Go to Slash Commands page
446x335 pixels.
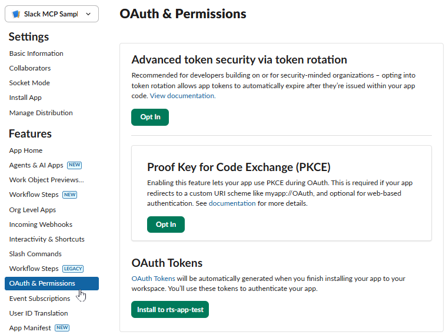[x=35, y=254]
